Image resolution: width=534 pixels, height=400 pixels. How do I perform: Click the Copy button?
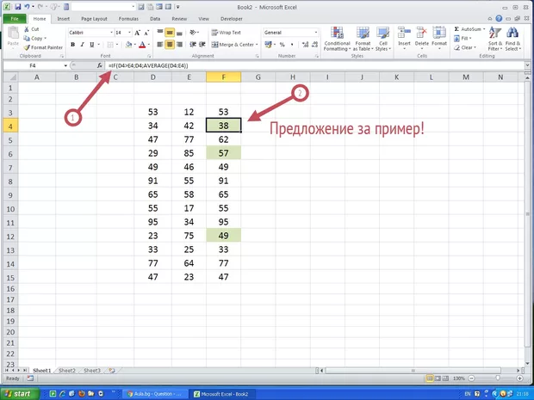[x=35, y=39]
